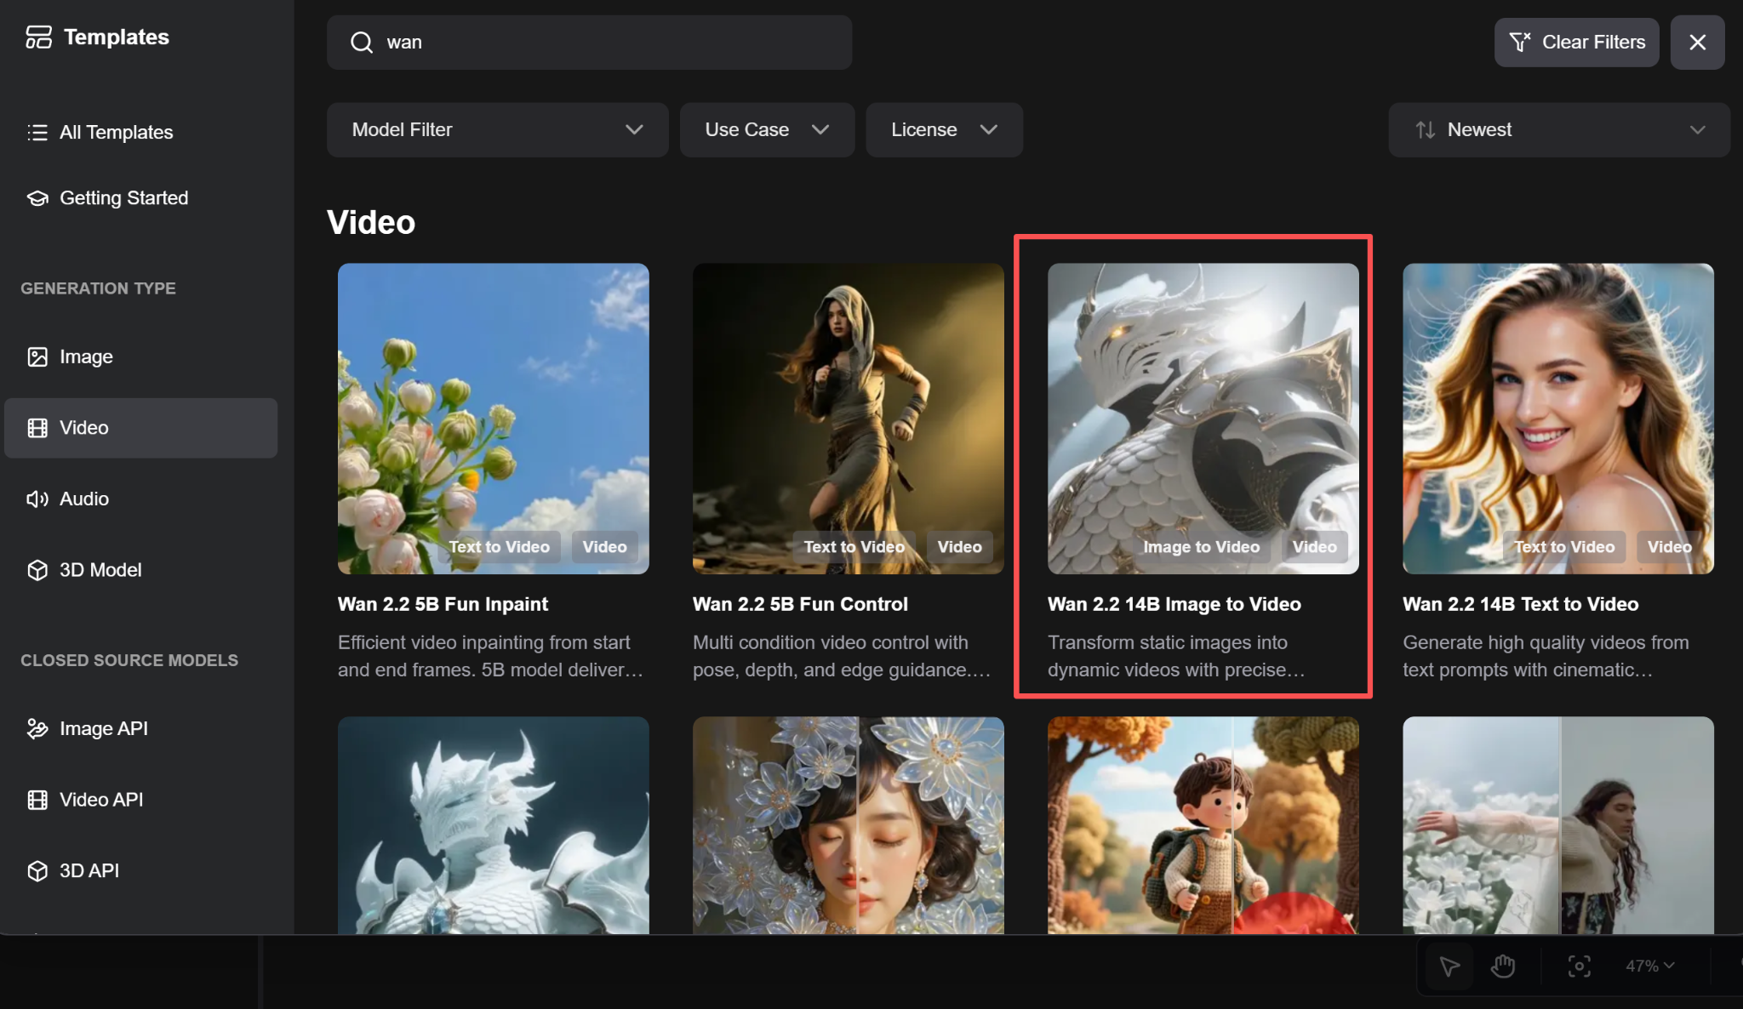
Task: Open the 47% zoom level menu
Action: tap(1649, 966)
